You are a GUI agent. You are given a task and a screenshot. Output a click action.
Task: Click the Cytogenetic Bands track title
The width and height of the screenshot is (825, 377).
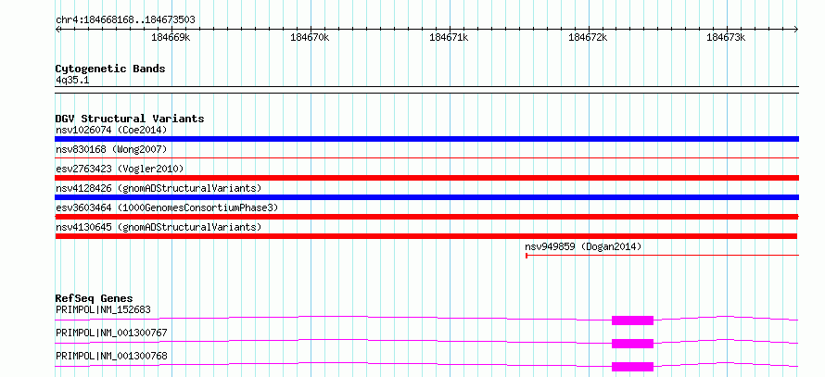point(110,69)
